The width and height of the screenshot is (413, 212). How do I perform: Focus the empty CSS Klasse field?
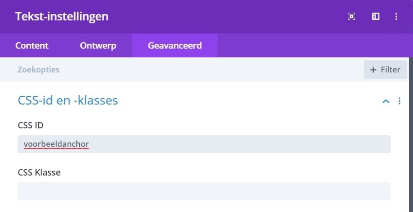click(x=204, y=191)
